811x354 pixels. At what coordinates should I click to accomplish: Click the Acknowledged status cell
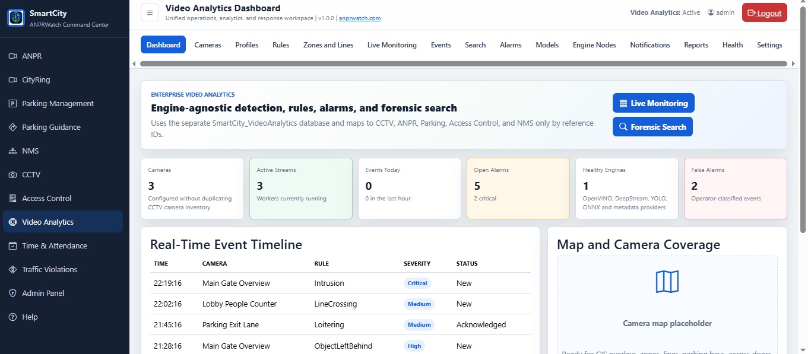481,325
